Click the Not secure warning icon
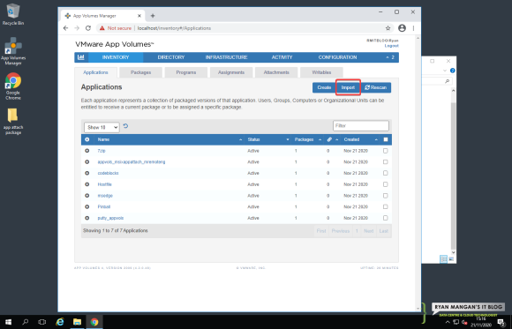Image resolution: width=512 pixels, height=329 pixels. click(102, 28)
